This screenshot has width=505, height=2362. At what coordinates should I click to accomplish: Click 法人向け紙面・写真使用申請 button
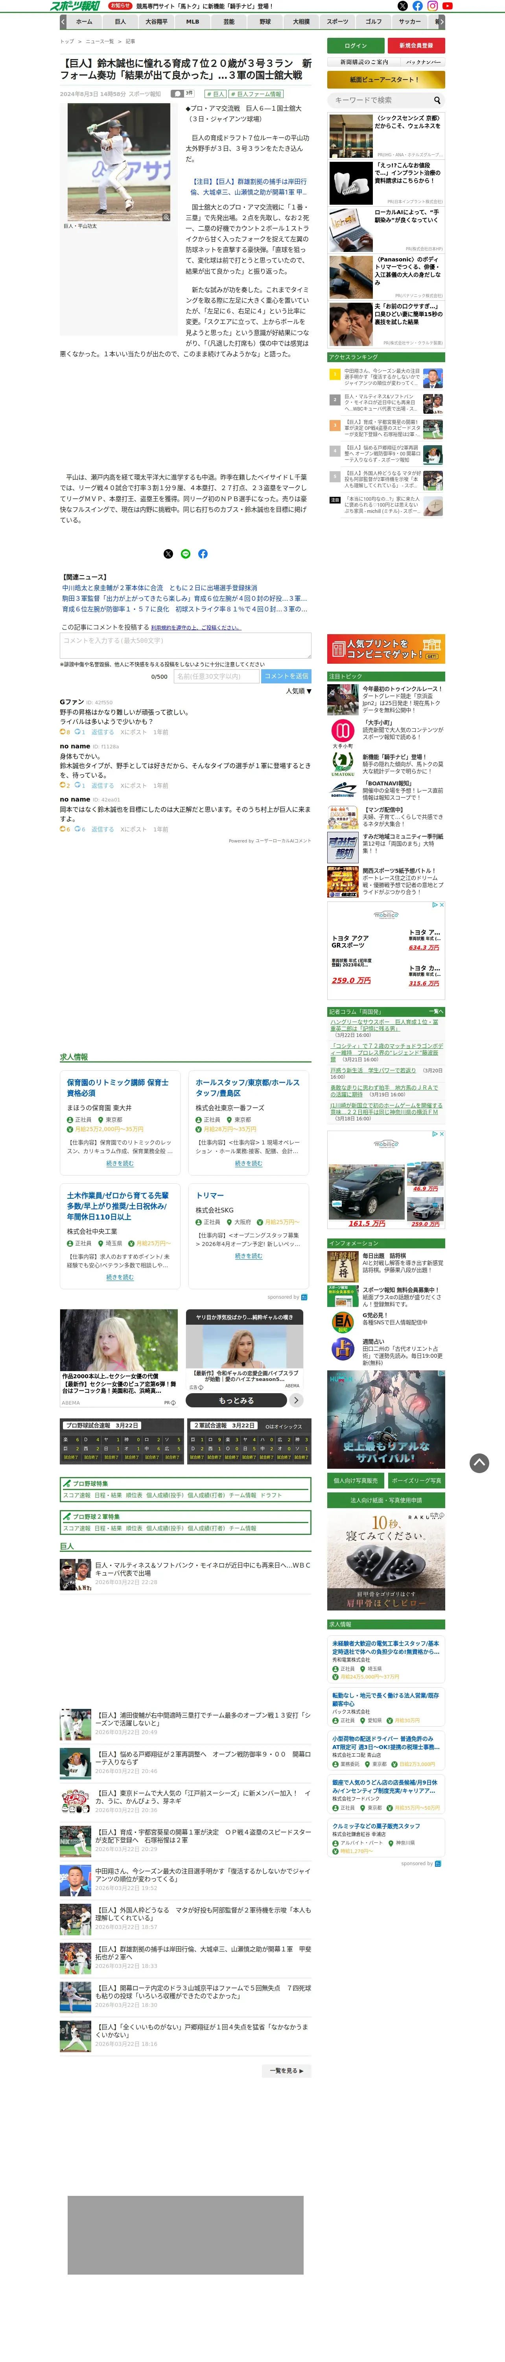click(x=386, y=1501)
